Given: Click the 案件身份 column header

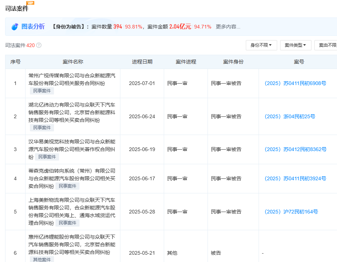Looking at the screenshot, I should tap(233, 62).
